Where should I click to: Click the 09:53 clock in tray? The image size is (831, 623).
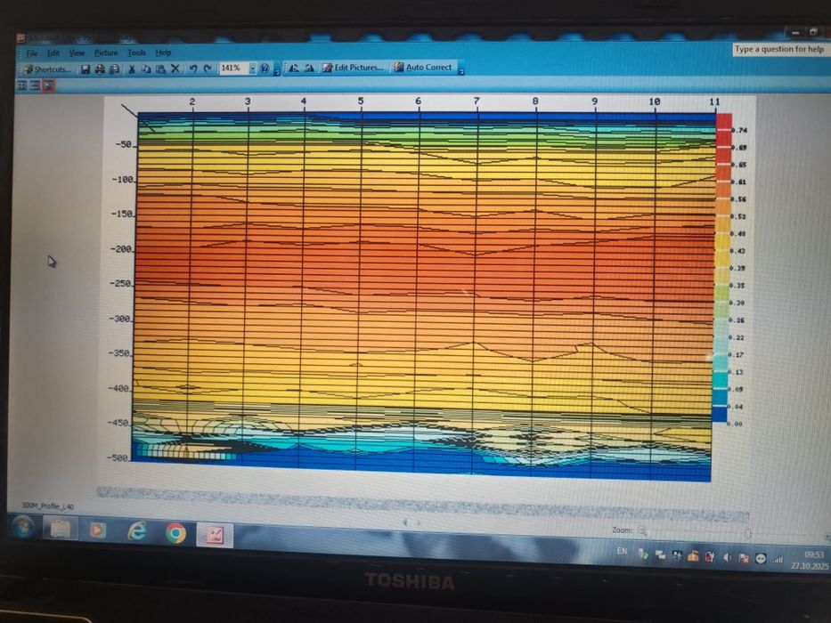pos(813,554)
